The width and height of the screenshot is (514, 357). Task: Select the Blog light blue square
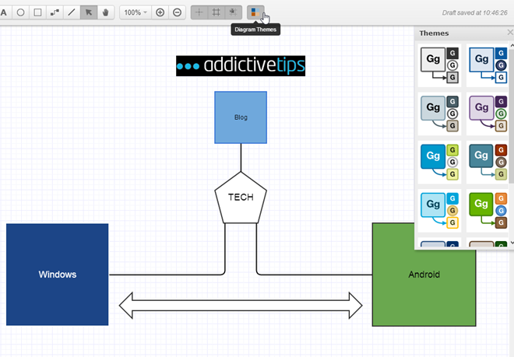241,117
